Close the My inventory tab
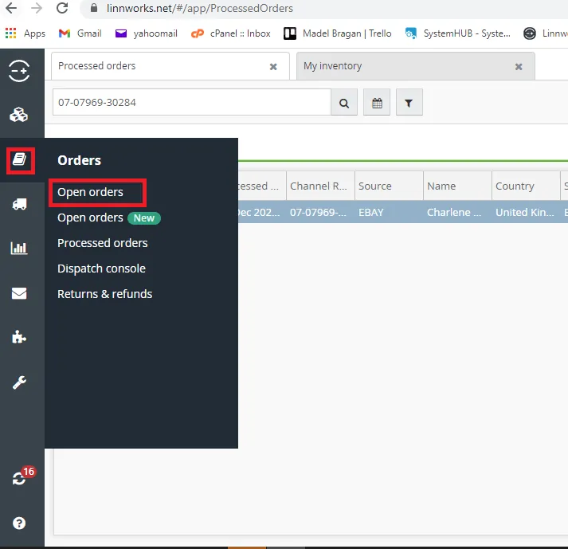The image size is (568, 549). (x=519, y=67)
